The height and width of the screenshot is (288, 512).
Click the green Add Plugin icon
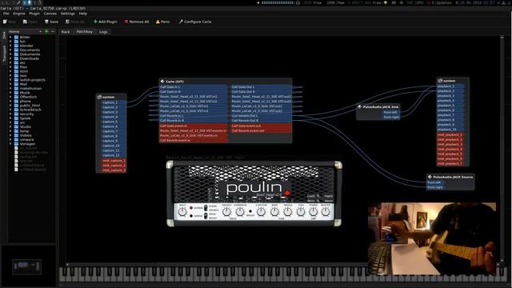(x=95, y=22)
